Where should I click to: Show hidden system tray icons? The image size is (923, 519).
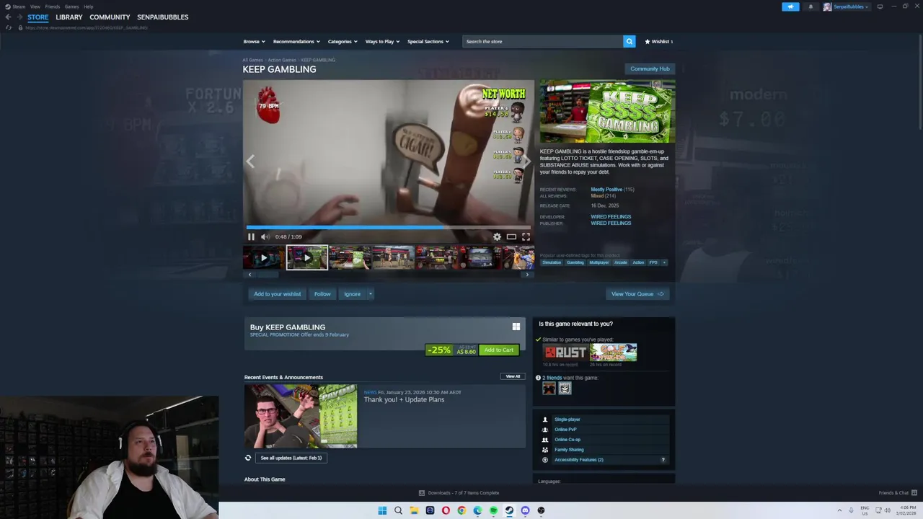tap(839, 510)
